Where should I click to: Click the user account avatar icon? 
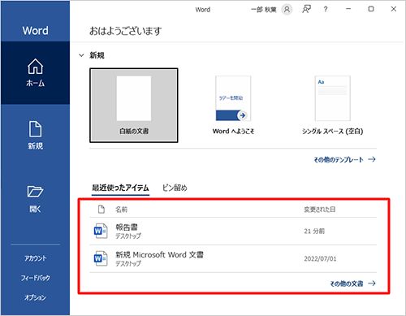click(287, 10)
